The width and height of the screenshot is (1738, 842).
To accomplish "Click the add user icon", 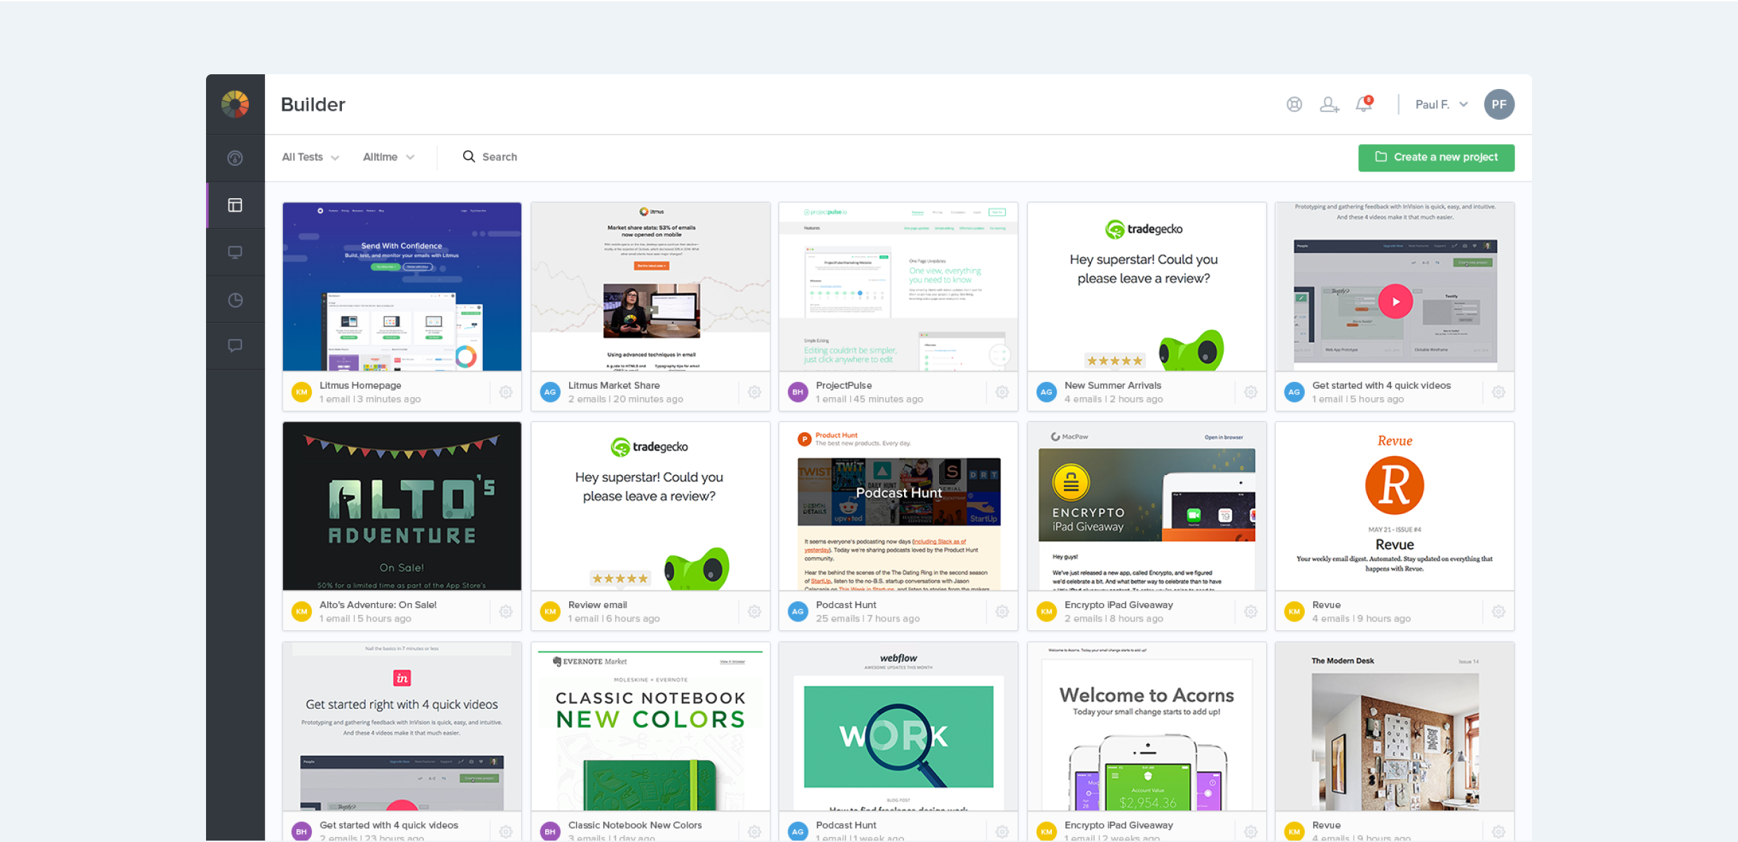I will [1329, 104].
